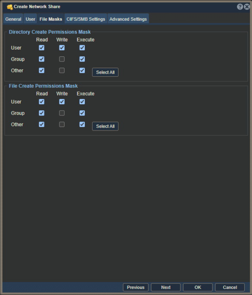
Task: Uncheck Directory mask Group Execute
Action: (82, 59)
